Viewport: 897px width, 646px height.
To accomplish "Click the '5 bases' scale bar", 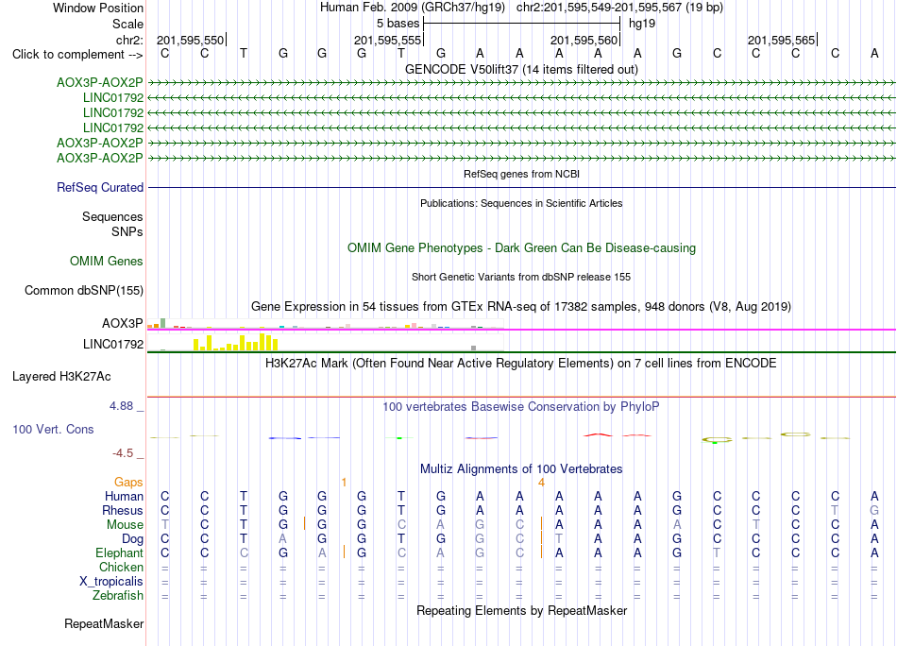I will (x=521, y=24).
